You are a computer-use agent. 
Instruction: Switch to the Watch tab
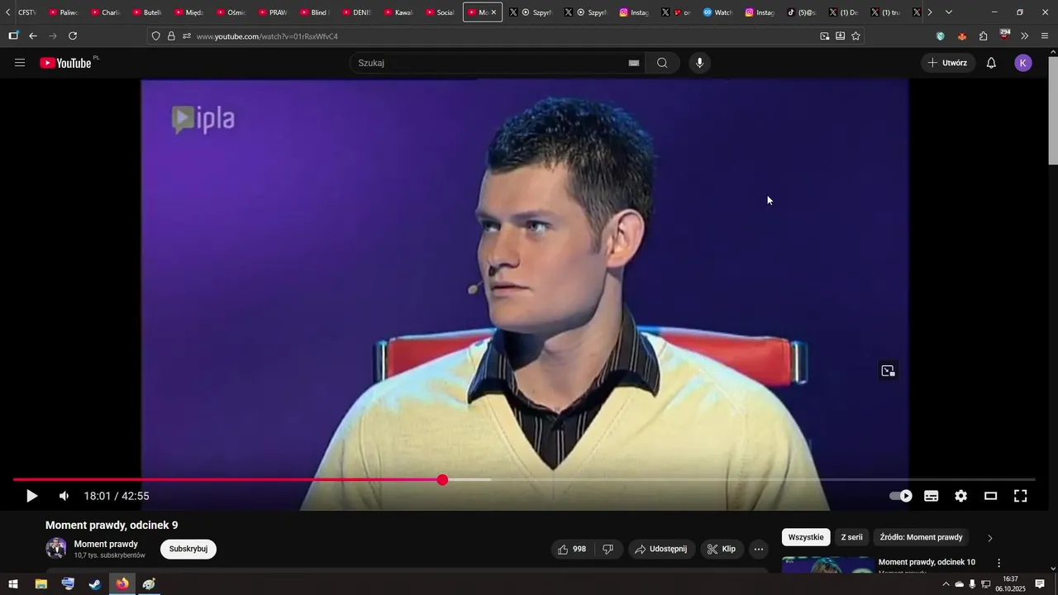pos(718,12)
